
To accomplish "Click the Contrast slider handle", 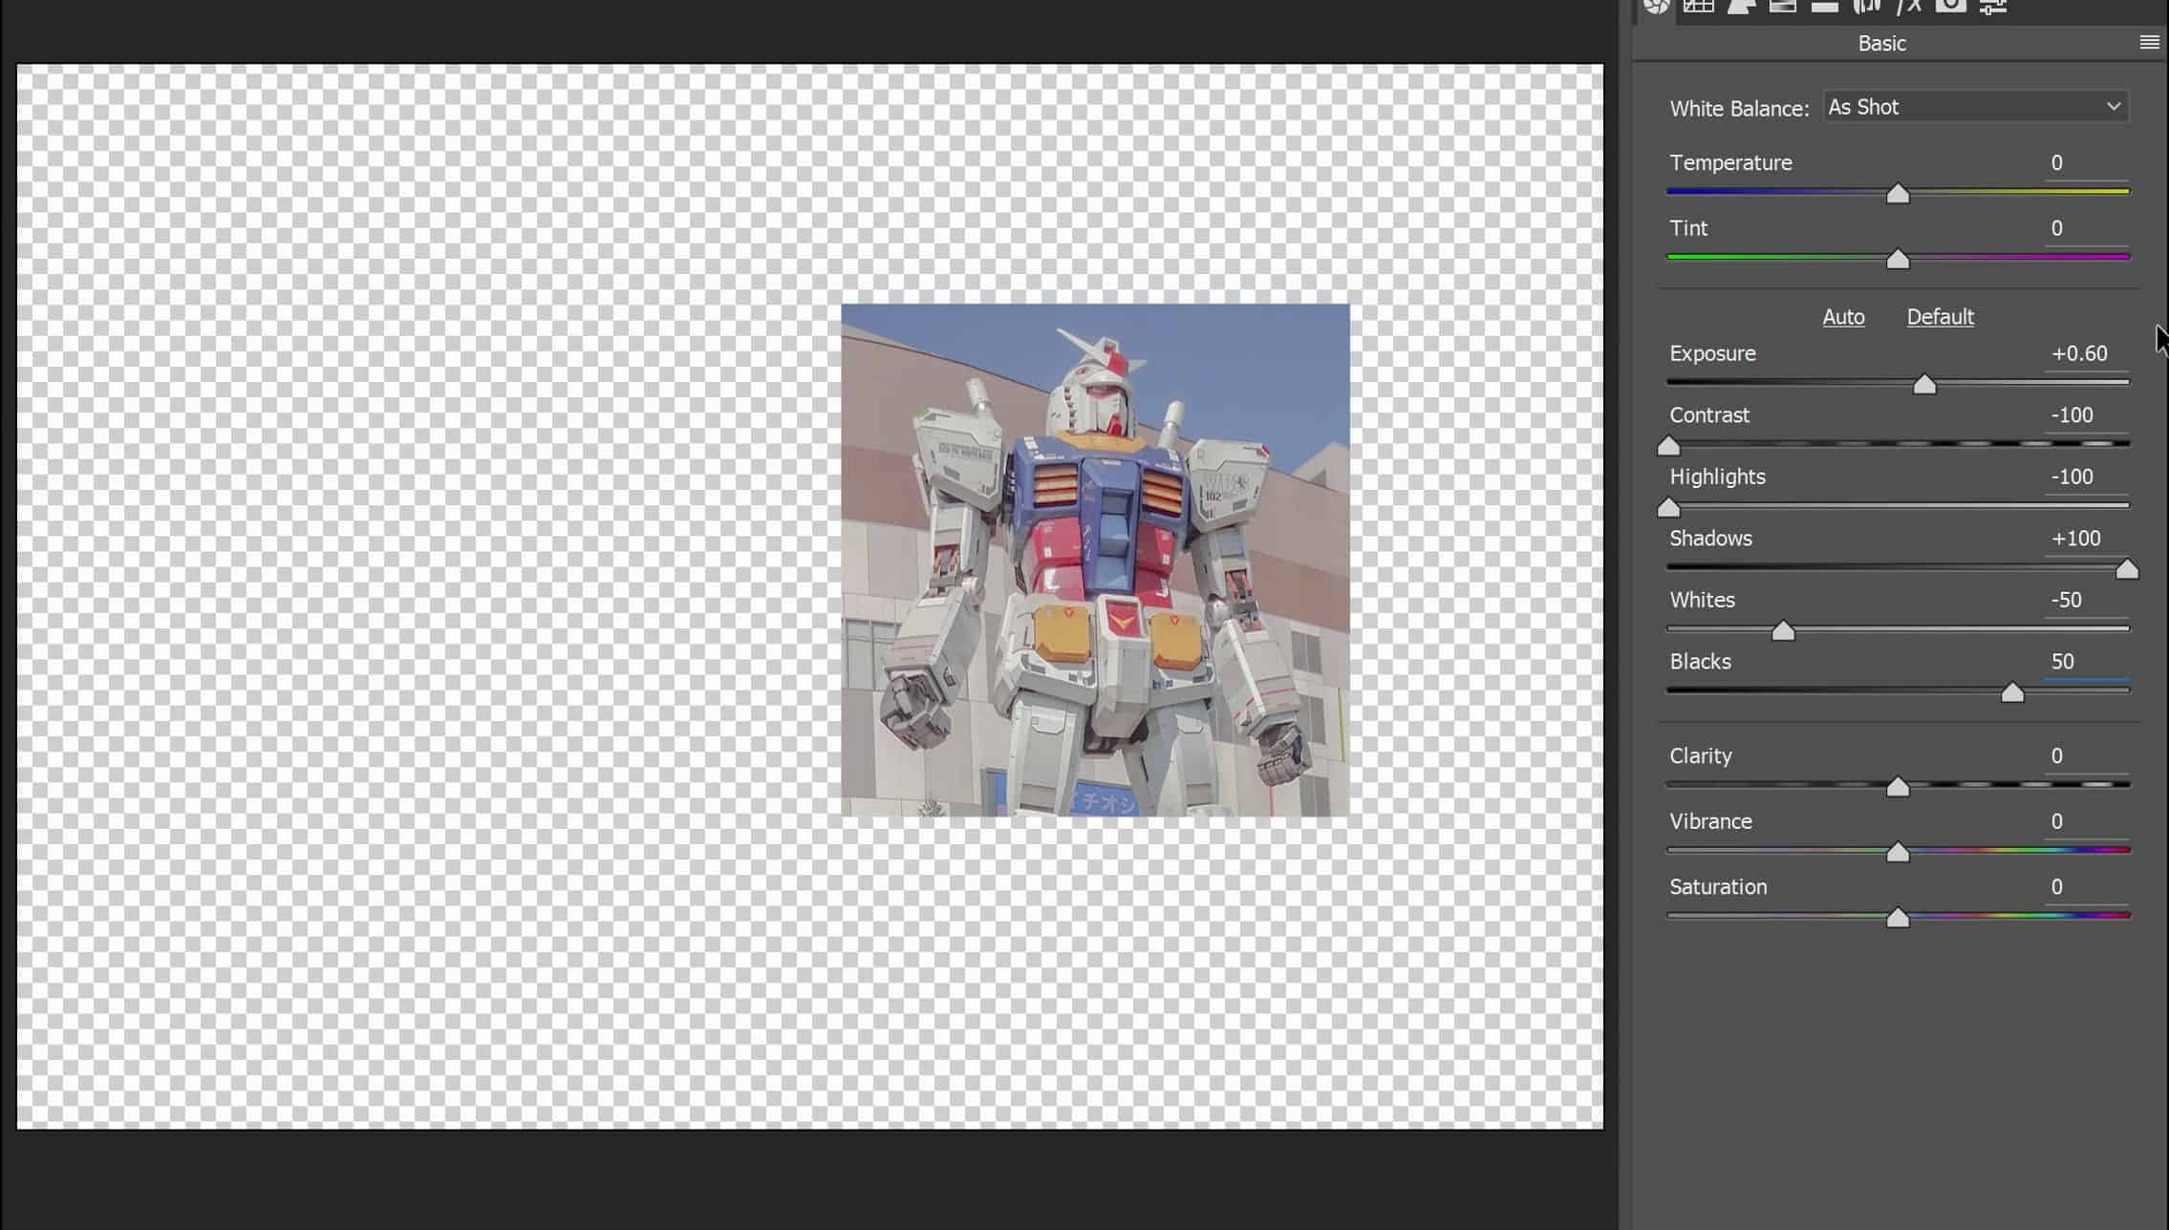I will point(1668,446).
